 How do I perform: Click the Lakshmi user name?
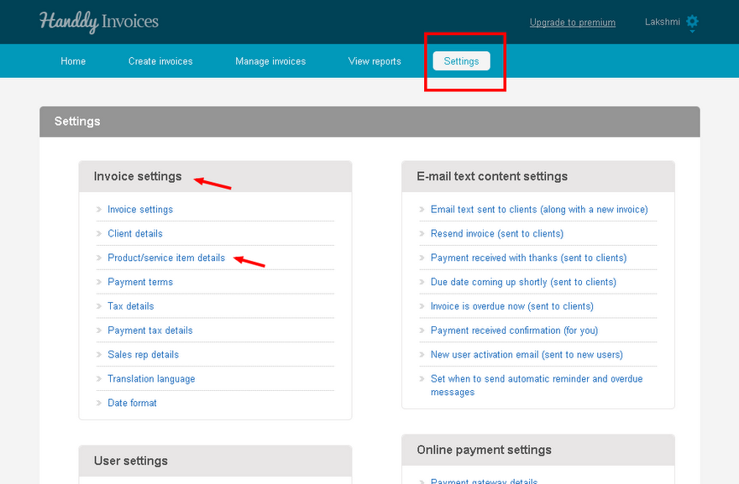click(x=663, y=22)
